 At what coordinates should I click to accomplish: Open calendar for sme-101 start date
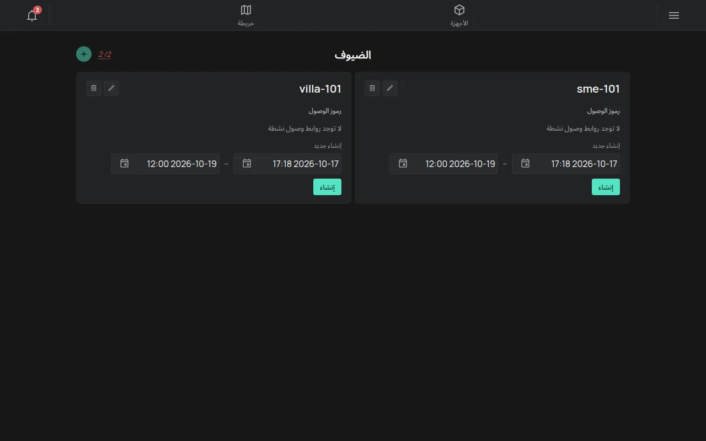click(x=526, y=164)
